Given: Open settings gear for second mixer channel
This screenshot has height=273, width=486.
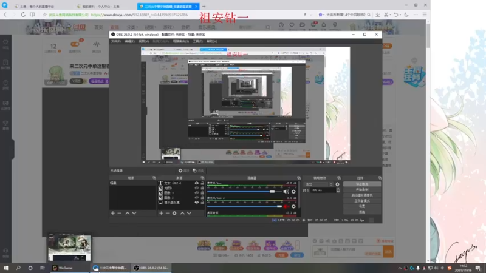Looking at the screenshot, I should [x=293, y=206].
